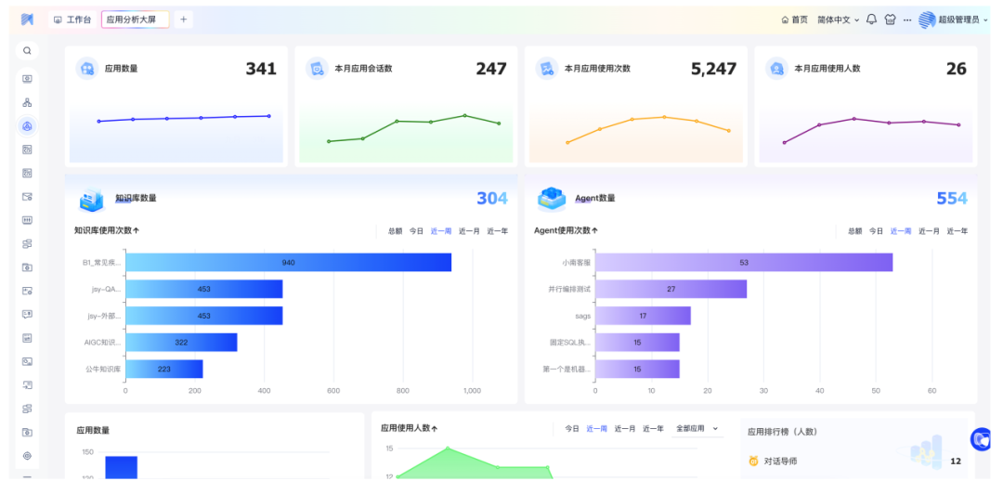Click the search icon in the sidebar

tap(27, 51)
